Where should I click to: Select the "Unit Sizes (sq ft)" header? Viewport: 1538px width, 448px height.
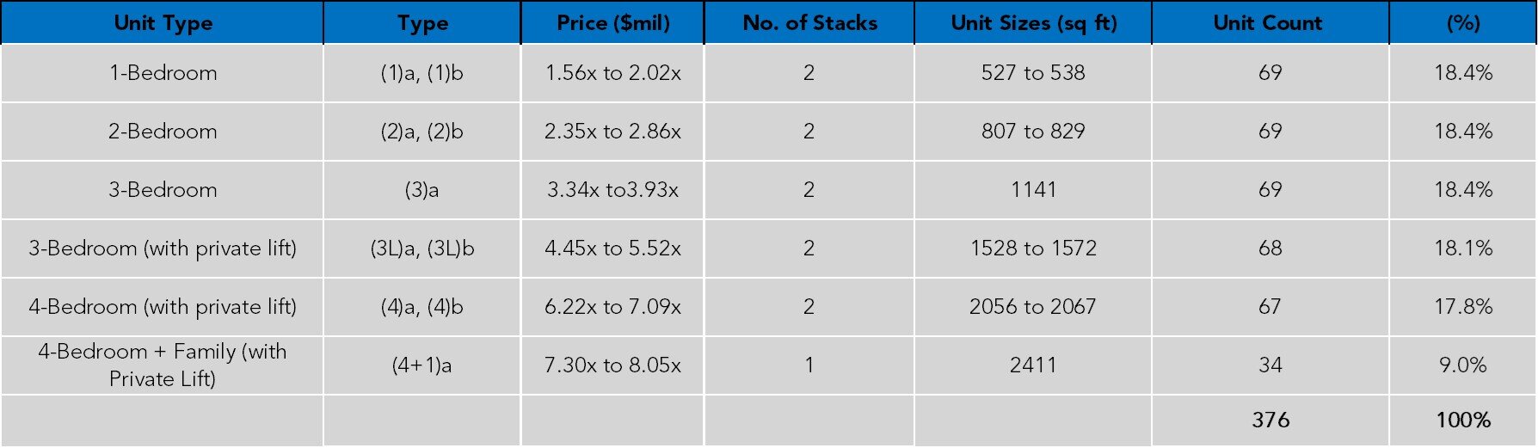1033,23
